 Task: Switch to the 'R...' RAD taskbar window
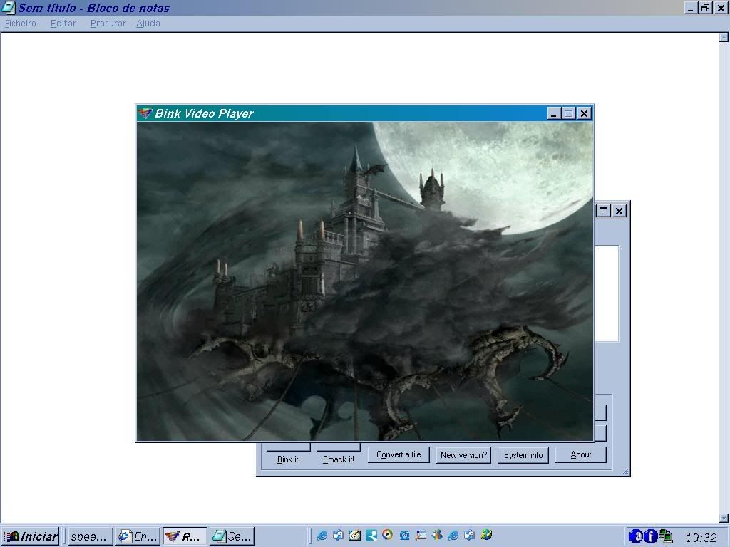tap(185, 536)
